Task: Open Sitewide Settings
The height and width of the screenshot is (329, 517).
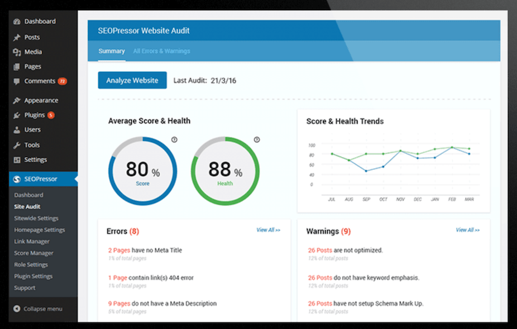Action: pos(36,218)
